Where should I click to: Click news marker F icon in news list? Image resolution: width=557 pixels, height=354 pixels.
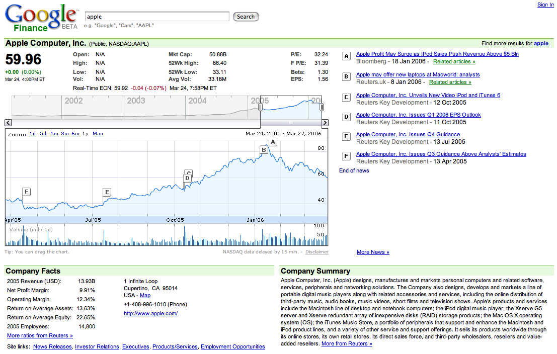346,156
